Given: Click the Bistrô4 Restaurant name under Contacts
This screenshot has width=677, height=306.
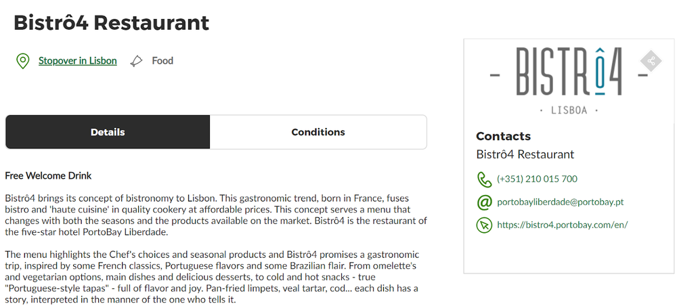Looking at the screenshot, I should point(525,154).
